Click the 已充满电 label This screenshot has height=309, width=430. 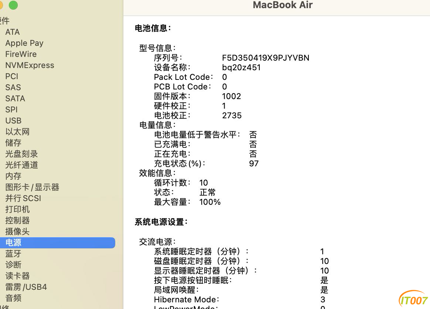coord(172,145)
